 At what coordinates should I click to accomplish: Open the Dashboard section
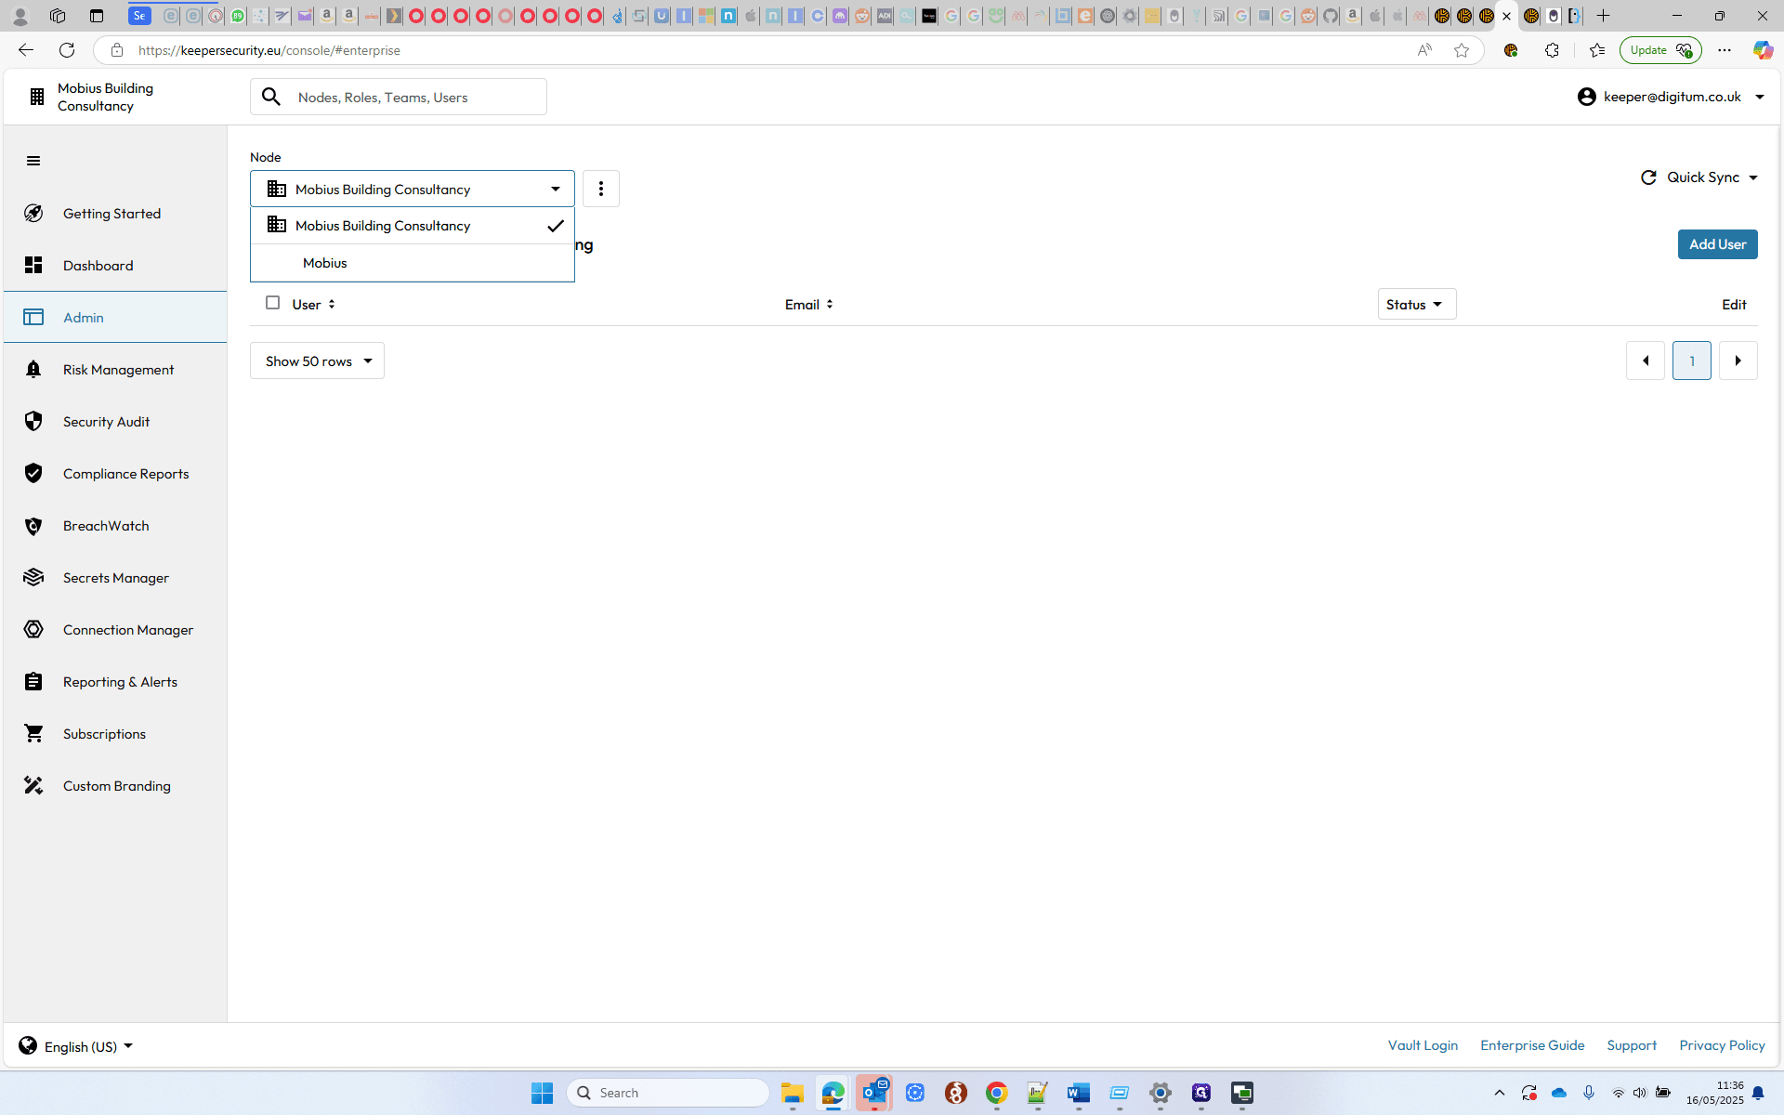115,266
